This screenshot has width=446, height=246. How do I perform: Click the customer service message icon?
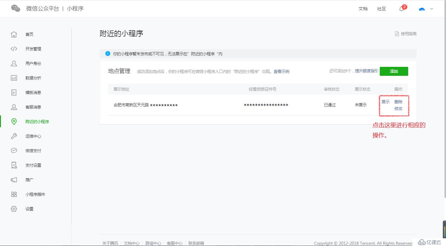[x=14, y=107]
